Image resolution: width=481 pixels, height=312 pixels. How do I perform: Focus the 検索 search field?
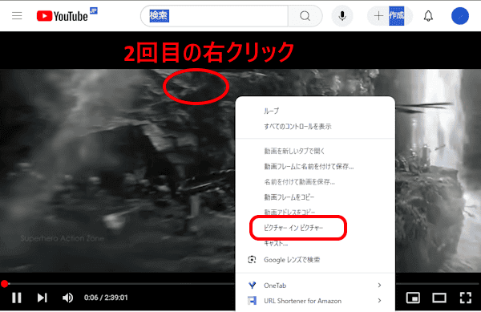tap(215, 16)
